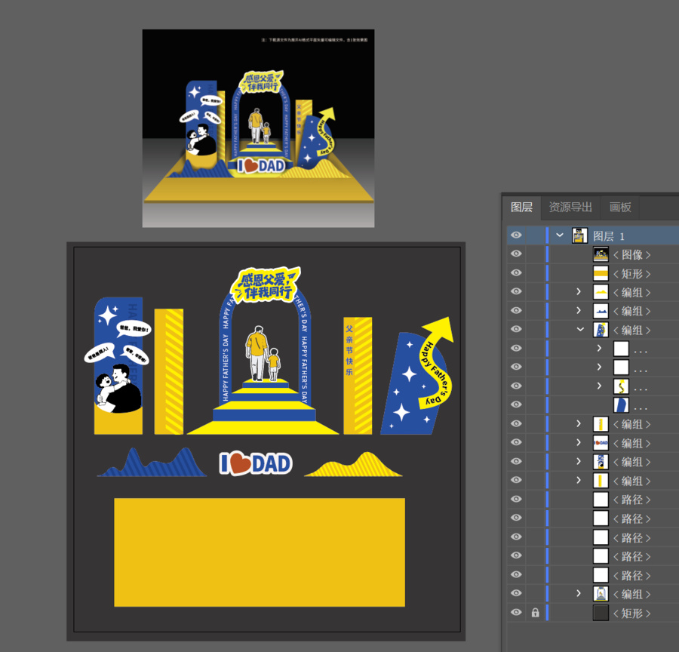Expand the father-and-child 编组
This screenshot has height=652, width=679.
(x=579, y=461)
